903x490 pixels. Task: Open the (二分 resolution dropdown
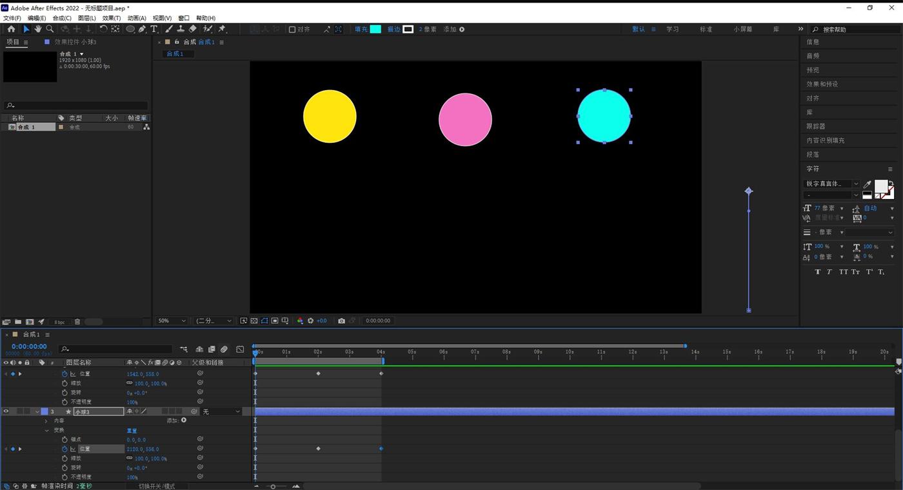(214, 321)
